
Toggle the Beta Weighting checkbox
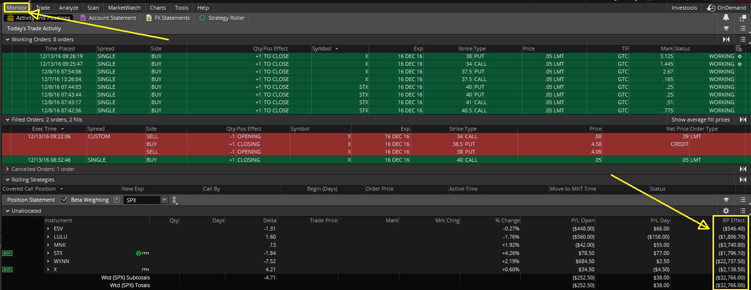click(64, 200)
